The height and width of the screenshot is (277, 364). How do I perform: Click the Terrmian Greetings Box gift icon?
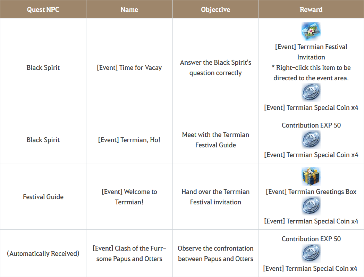pos(311,176)
